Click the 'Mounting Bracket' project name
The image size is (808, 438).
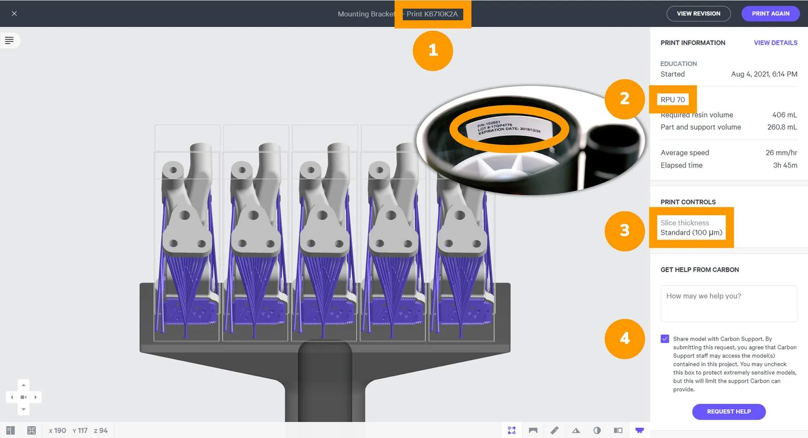pos(366,14)
